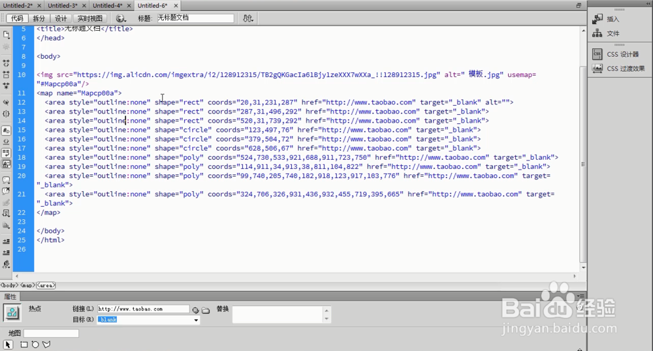Open Preview in Browser globe icon
This screenshot has width=653, height=351.
(x=121, y=18)
